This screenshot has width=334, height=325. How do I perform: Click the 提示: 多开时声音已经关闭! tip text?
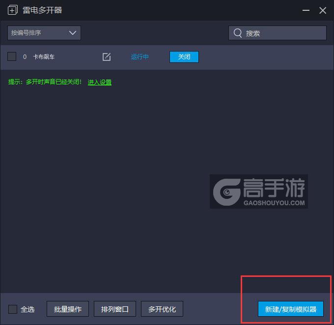point(45,82)
